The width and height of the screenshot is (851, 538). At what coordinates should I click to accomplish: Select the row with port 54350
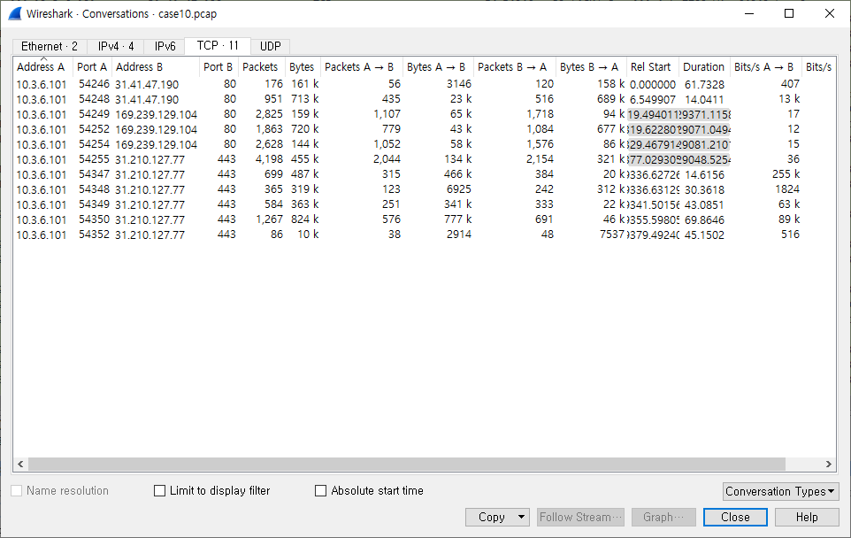pos(425,219)
